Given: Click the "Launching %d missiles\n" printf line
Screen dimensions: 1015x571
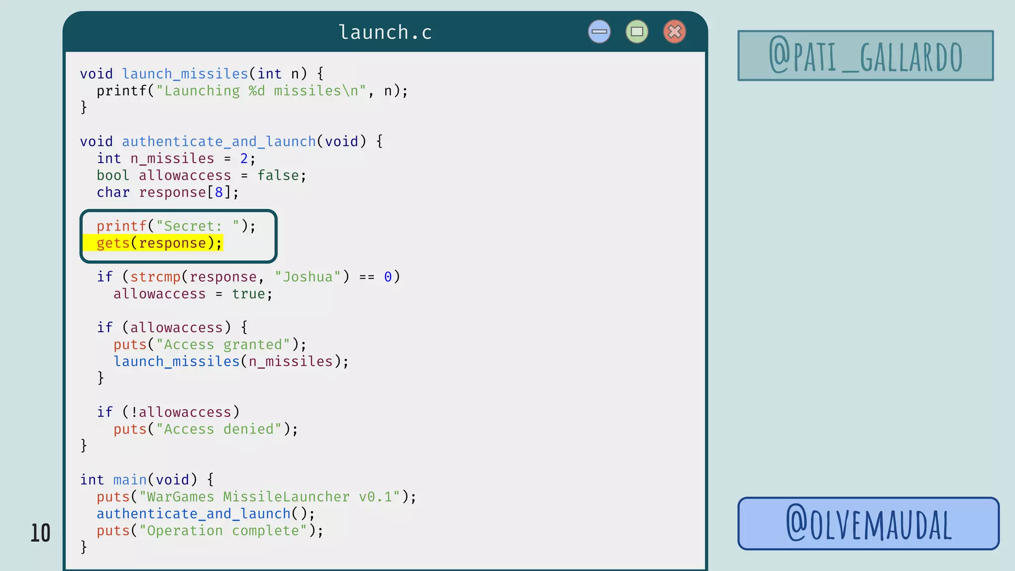Looking at the screenshot, I should pos(252,91).
